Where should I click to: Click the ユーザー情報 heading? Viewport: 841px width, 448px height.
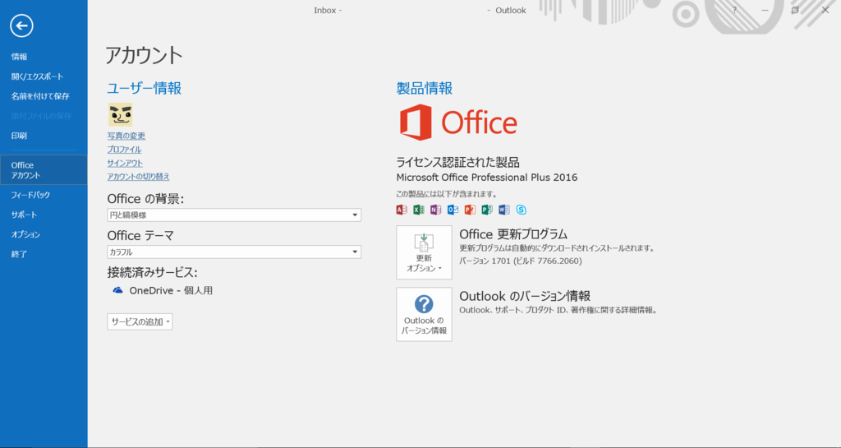click(x=145, y=88)
